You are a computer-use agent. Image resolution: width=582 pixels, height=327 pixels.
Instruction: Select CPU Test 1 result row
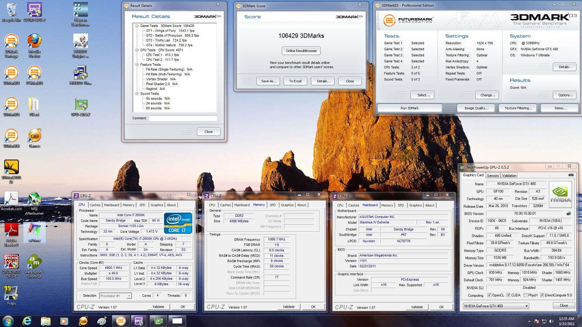[x=162, y=55]
